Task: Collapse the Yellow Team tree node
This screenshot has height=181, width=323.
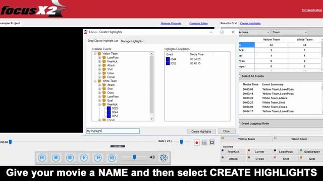Action: click(x=95, y=54)
